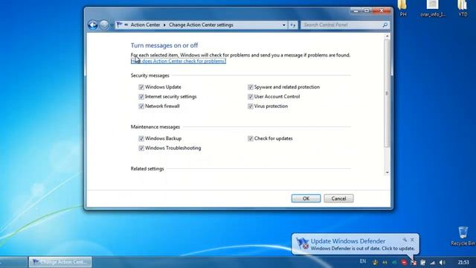476x268 pixels.
Task: Uncheck Internet security settings
Action: pyautogui.click(x=141, y=97)
